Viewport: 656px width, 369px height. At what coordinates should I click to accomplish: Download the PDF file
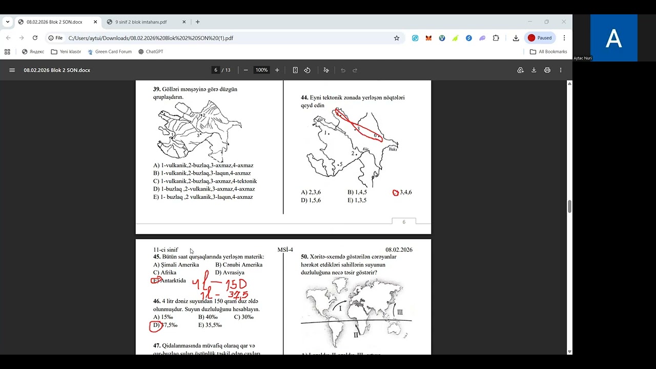[534, 70]
